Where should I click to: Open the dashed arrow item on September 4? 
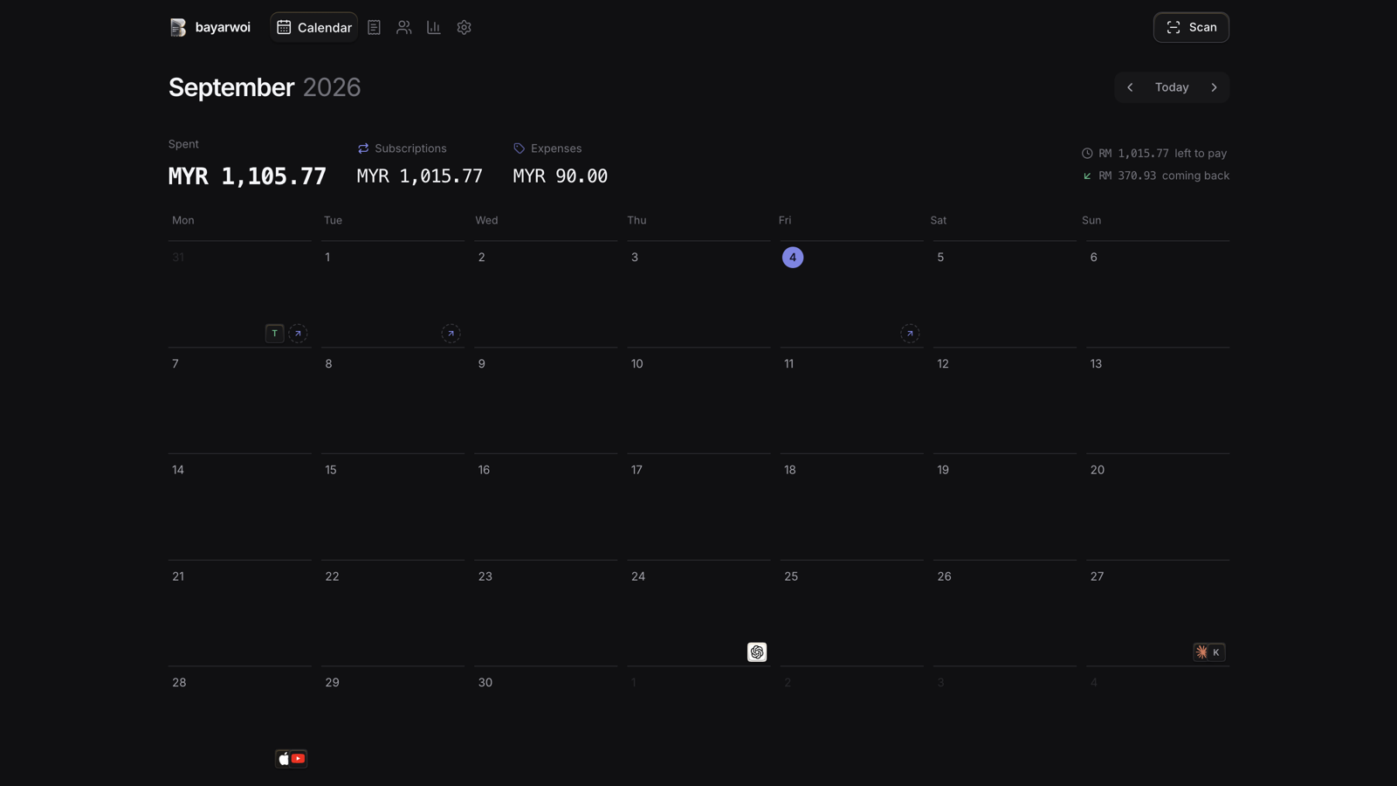(910, 333)
